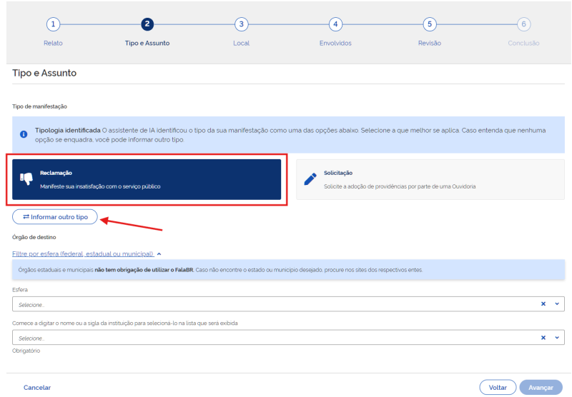Viewport: 572px width, 397px height.
Task: Click the Revisão step label
Action: click(430, 43)
